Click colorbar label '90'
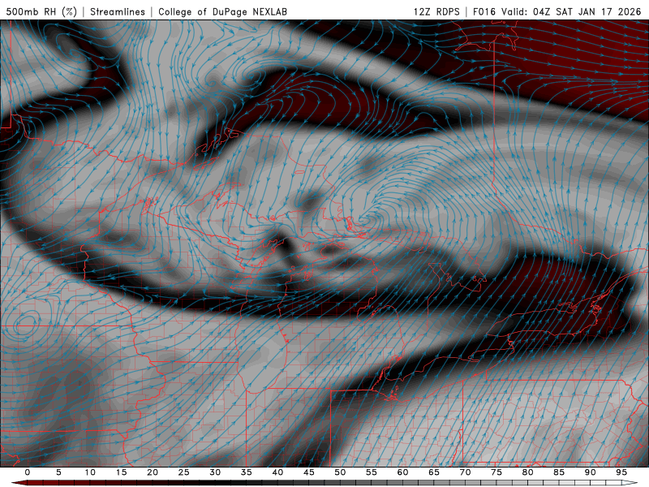The width and height of the screenshot is (649, 487). coord(590,472)
